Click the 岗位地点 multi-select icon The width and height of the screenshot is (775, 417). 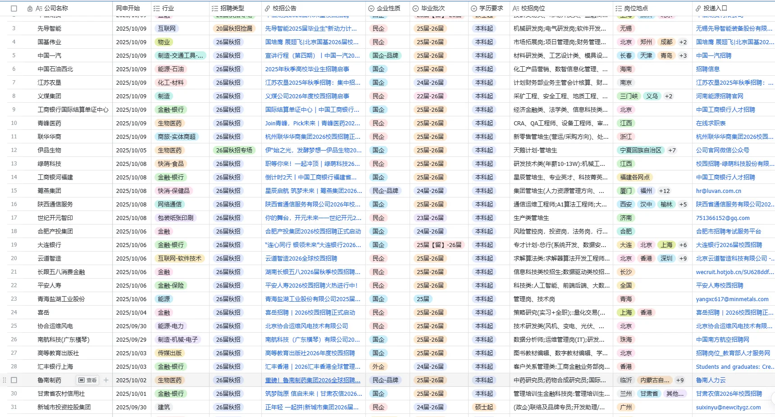(x=619, y=8)
